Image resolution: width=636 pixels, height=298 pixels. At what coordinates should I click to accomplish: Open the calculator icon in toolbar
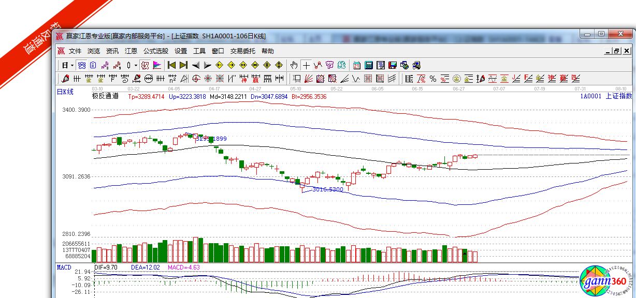coord(369,65)
